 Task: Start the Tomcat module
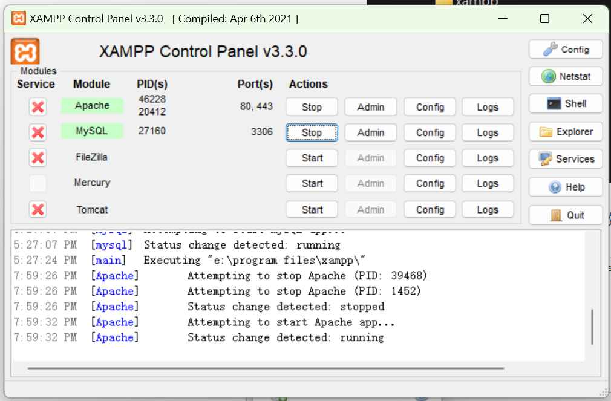pyautogui.click(x=312, y=209)
